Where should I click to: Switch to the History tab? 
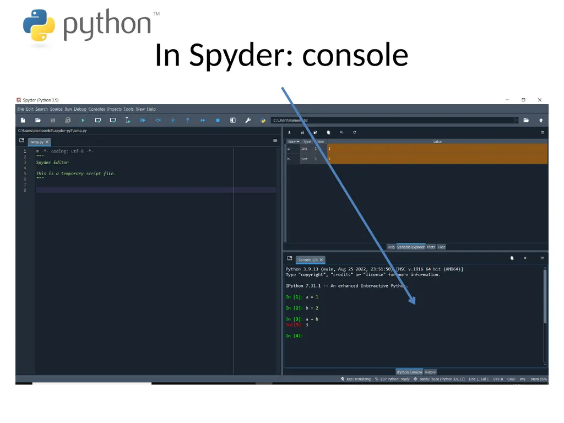click(430, 372)
